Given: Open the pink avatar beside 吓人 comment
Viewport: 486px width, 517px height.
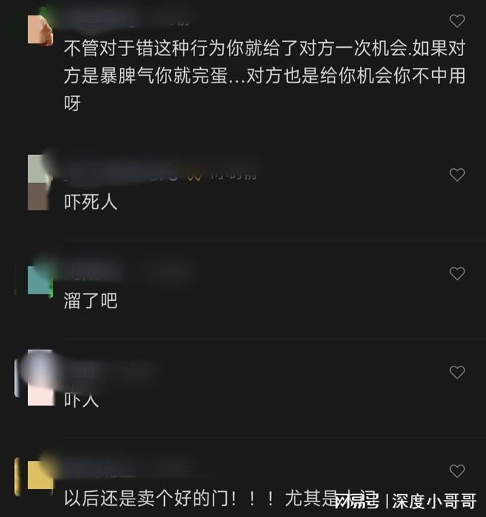Looking at the screenshot, I should pos(40,378).
